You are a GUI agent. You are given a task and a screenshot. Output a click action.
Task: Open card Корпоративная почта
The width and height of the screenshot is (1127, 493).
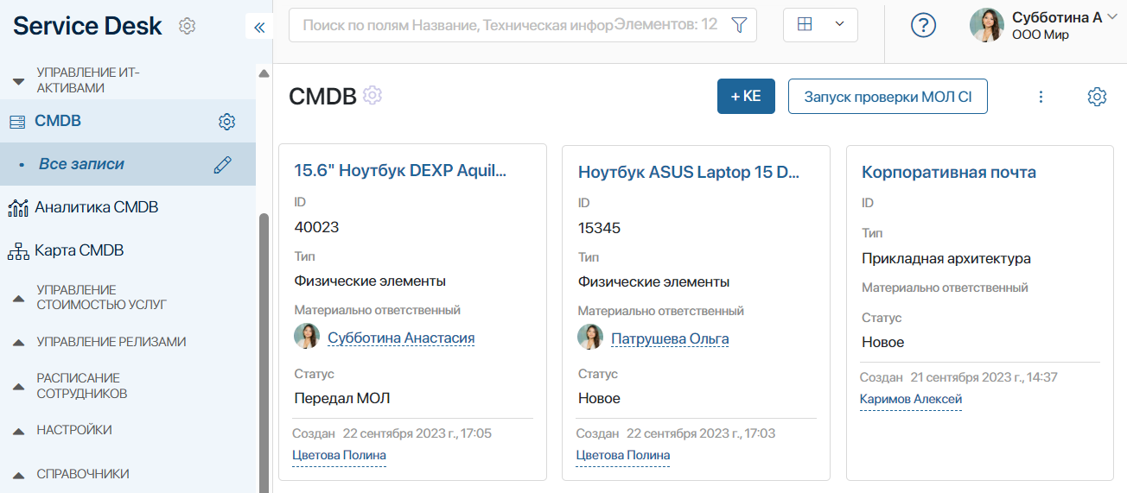(949, 172)
